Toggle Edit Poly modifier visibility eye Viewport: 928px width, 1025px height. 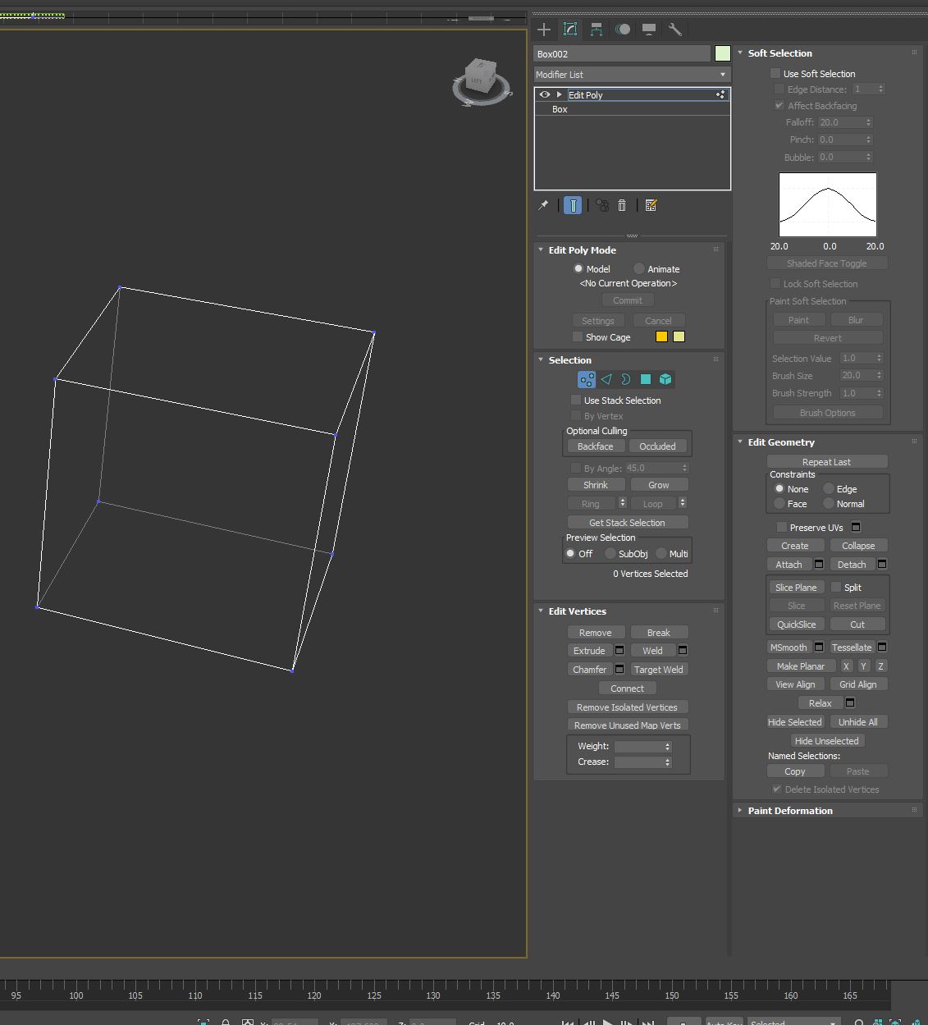coord(544,95)
